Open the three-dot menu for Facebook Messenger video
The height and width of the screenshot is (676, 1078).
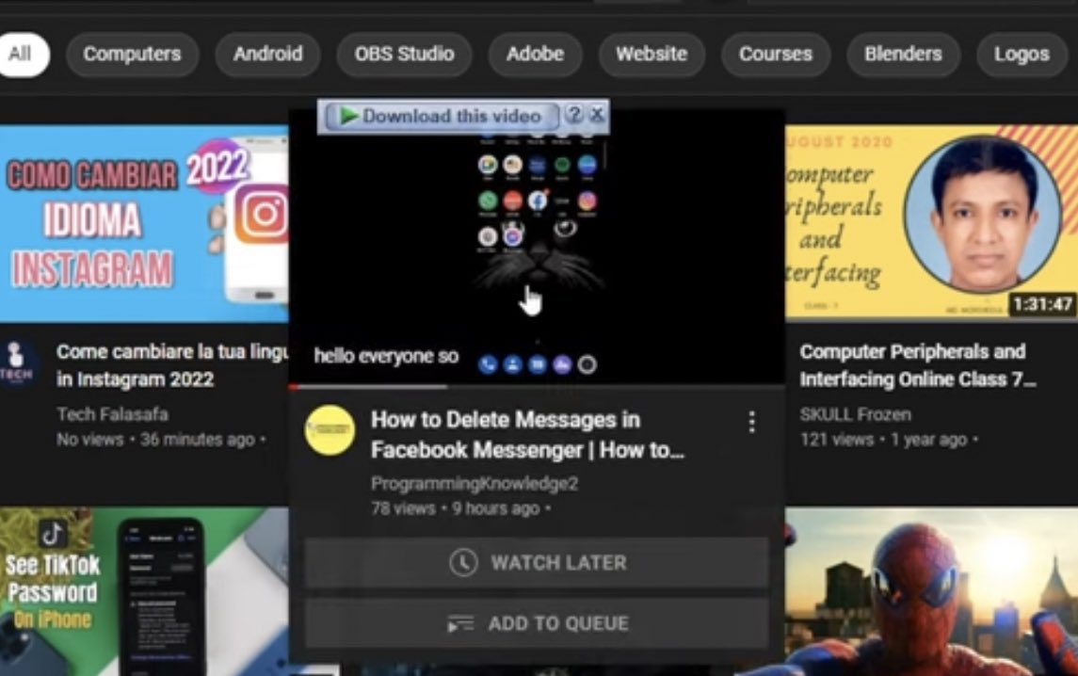(752, 422)
